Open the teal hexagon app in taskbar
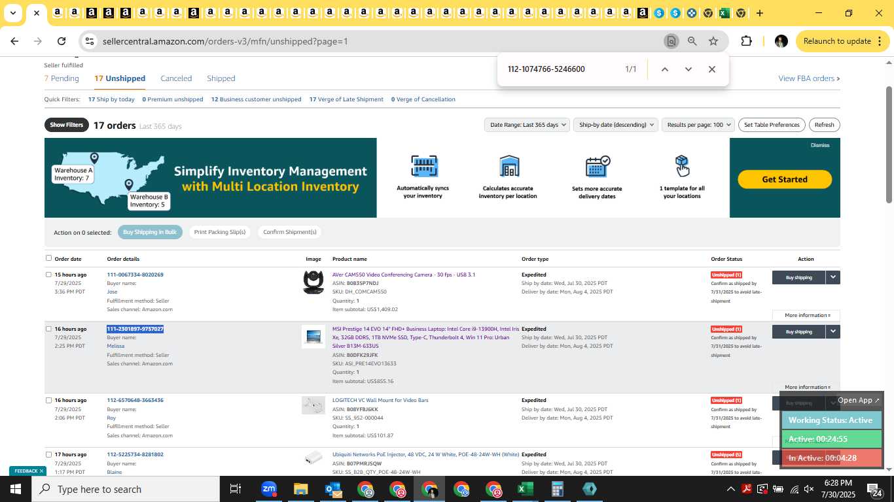The image size is (894, 502). point(589,489)
